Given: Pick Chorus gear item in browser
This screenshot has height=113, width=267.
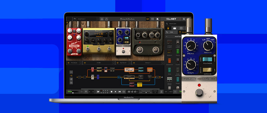Looking at the screenshot, I should (178, 52).
